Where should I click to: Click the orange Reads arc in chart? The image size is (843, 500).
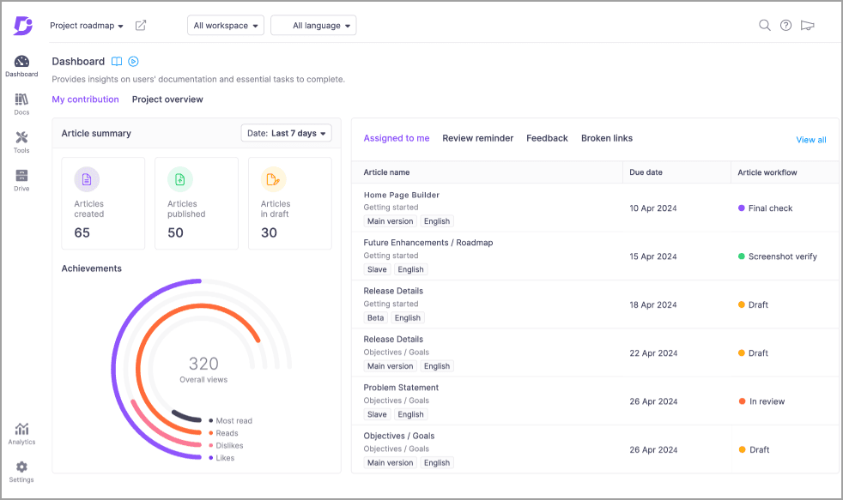coord(139,369)
